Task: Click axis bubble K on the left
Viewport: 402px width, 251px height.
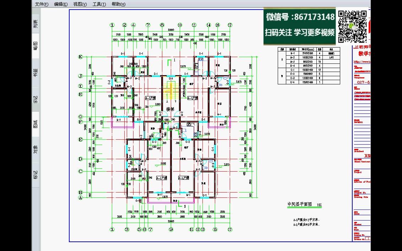Action: (81, 57)
